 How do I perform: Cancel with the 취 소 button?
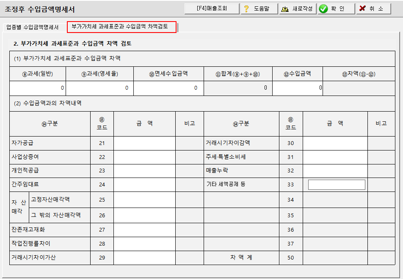[x=373, y=8]
